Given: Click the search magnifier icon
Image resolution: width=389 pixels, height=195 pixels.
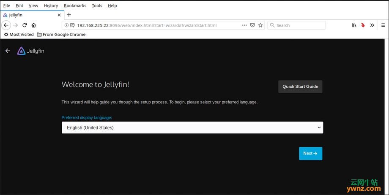Looking at the screenshot, I should pyautogui.click(x=272, y=25).
